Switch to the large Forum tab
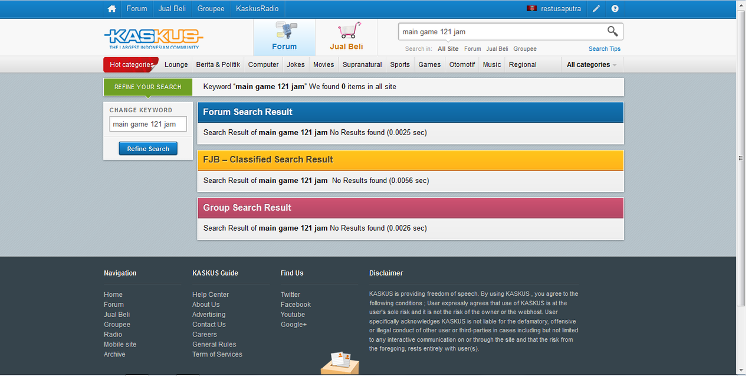The image size is (755, 376). [284, 38]
